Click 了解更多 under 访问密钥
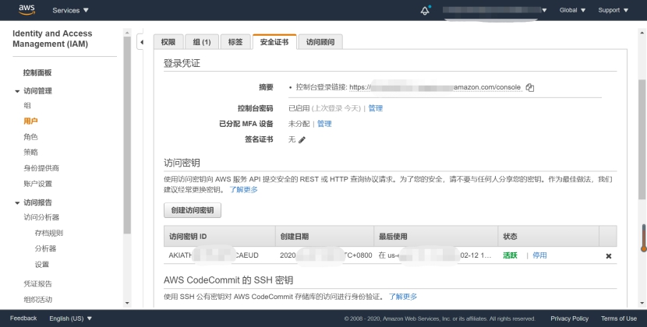 tap(244, 190)
